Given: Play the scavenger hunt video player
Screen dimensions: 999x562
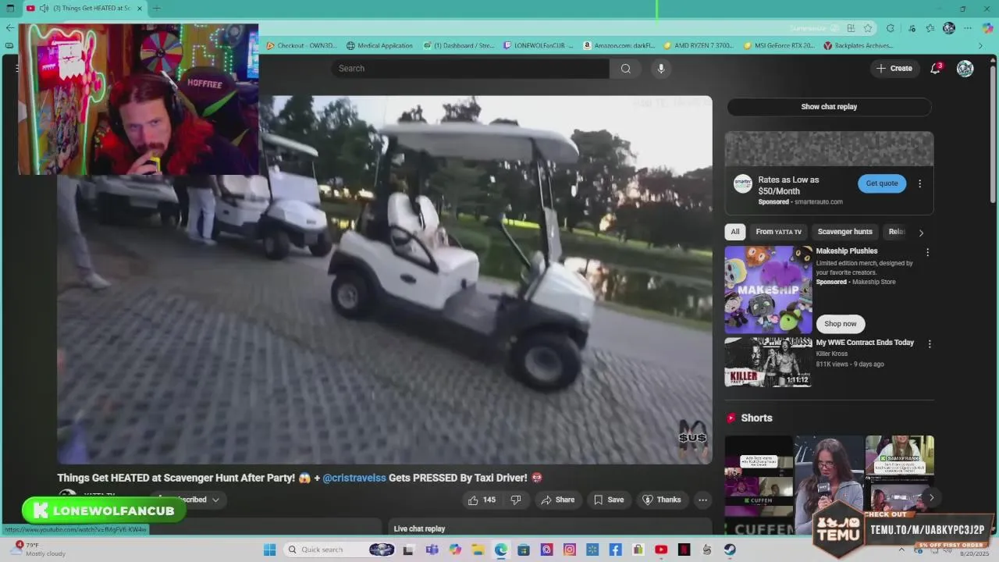Looking at the screenshot, I should click(x=385, y=279).
